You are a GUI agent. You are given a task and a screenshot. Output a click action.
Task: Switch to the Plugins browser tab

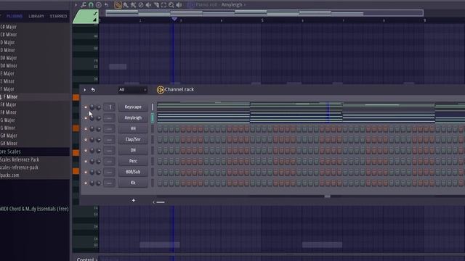pos(15,16)
